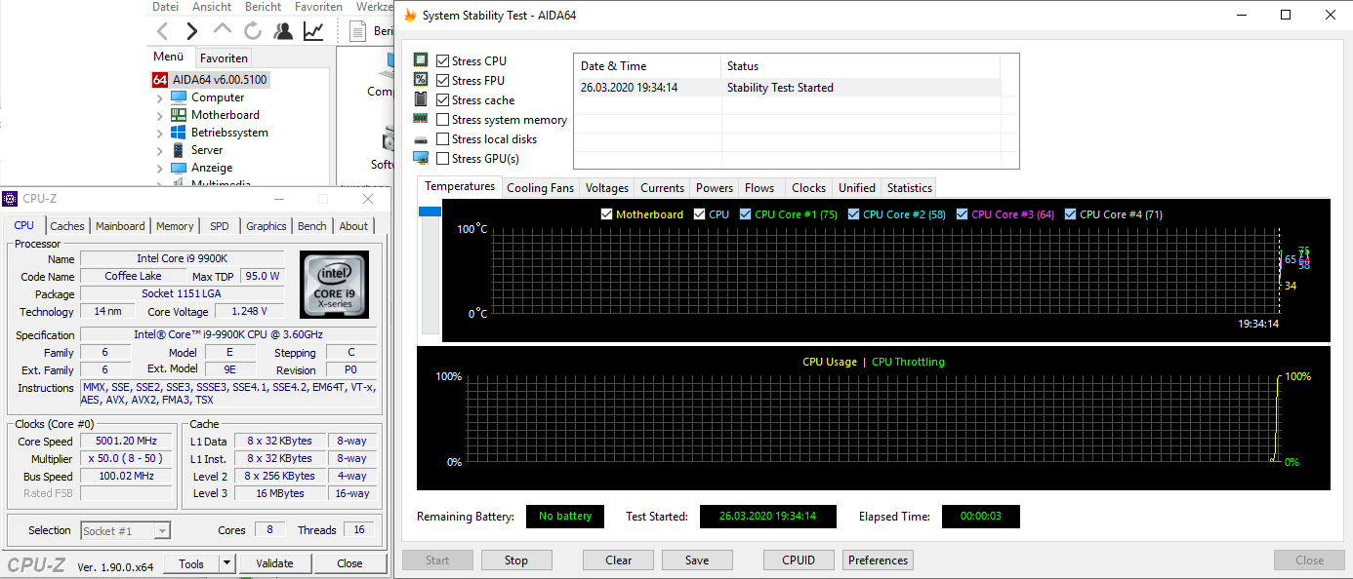1353x579 pixels.
Task: Click the Motherboard icon in tree
Action: tap(179, 115)
